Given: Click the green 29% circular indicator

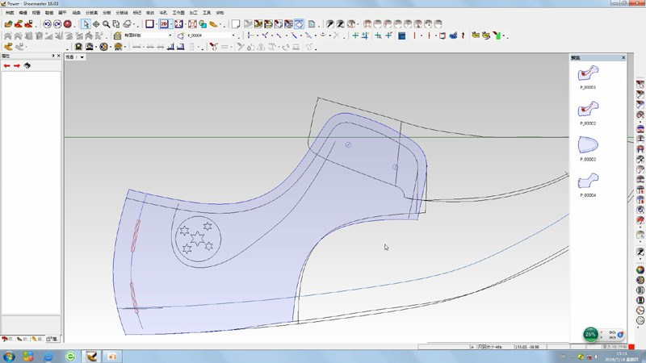Looking at the screenshot, I should click(591, 334).
